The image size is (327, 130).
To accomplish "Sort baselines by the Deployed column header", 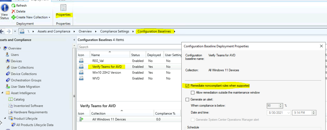I will (155, 55).
